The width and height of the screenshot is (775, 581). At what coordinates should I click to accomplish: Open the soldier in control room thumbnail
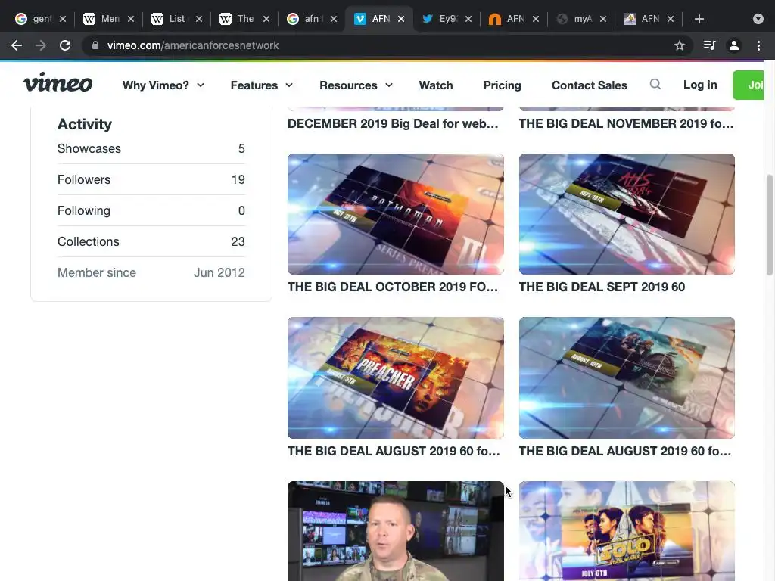click(x=395, y=531)
